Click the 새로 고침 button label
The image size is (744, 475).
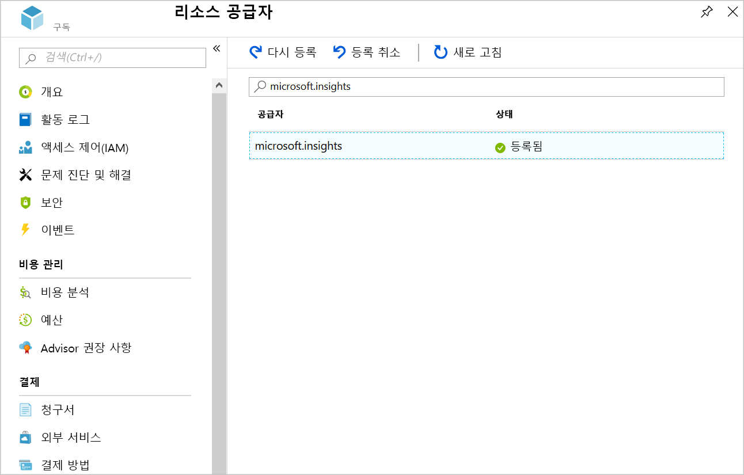477,52
